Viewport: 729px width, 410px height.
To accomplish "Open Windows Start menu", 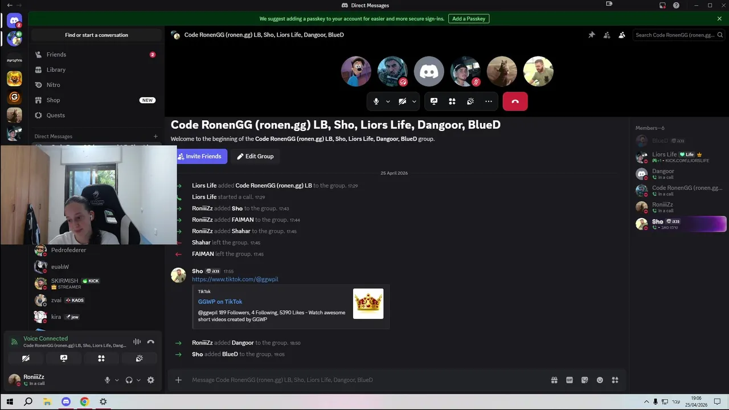I will (x=10, y=401).
